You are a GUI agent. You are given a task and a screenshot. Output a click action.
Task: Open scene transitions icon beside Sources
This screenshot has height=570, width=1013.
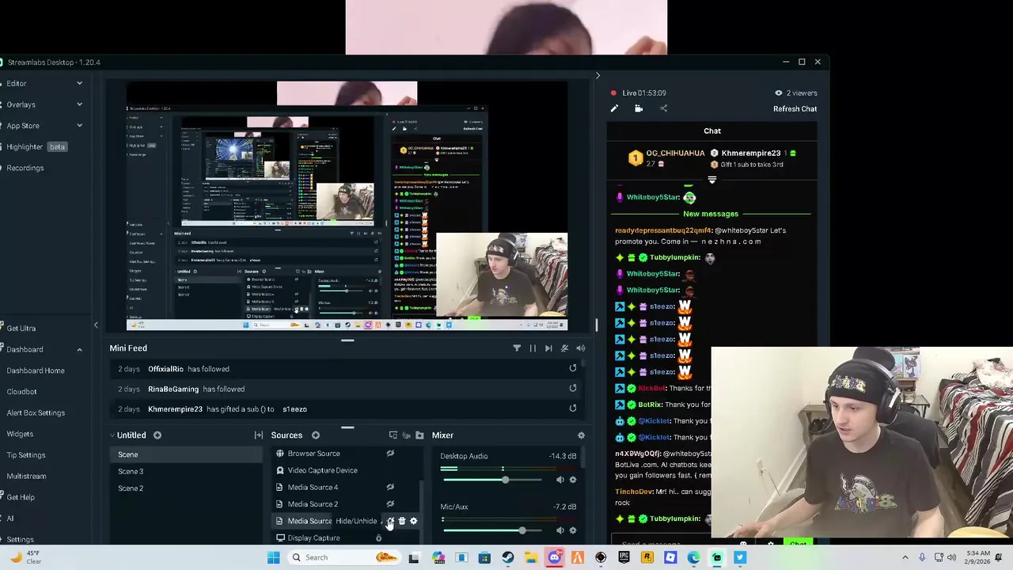259,435
